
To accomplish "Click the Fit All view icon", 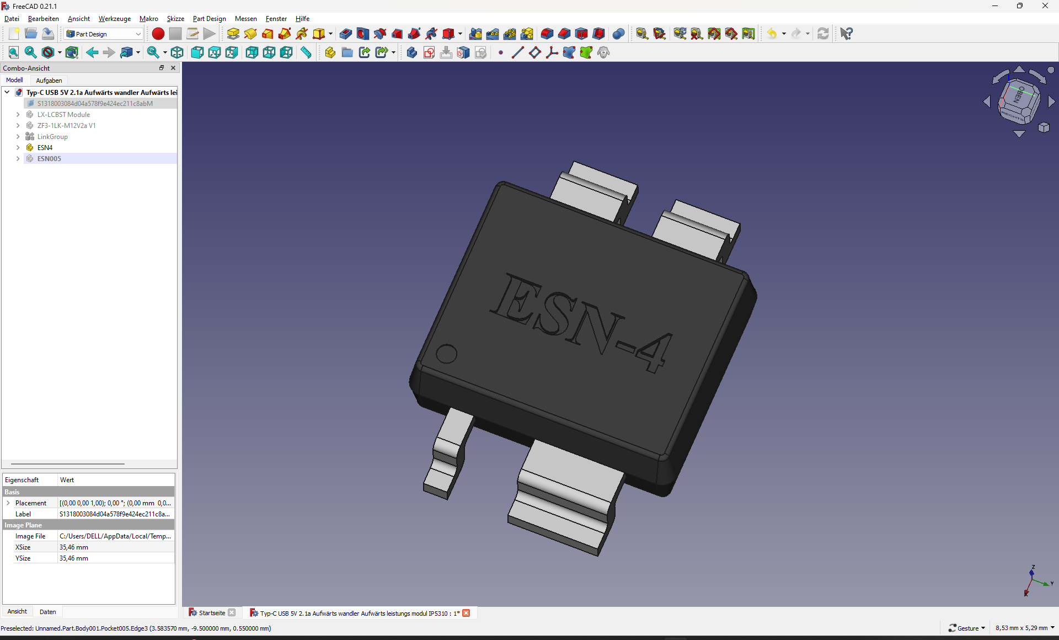I will (x=14, y=52).
